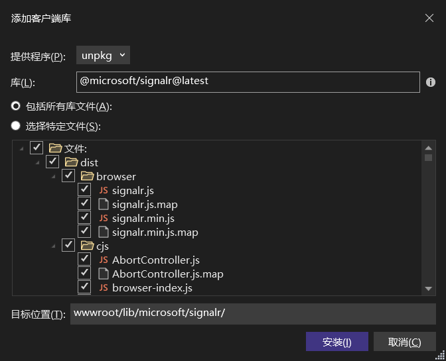Click the browser folder icon
Image resolution: width=446 pixels, height=361 pixels.
(87, 176)
